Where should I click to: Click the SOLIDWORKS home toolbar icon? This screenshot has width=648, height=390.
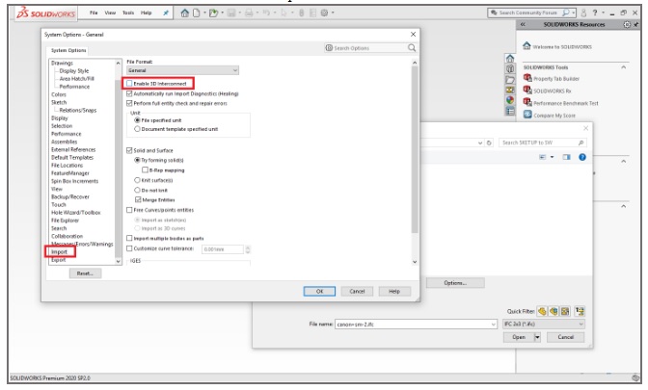coord(185,13)
